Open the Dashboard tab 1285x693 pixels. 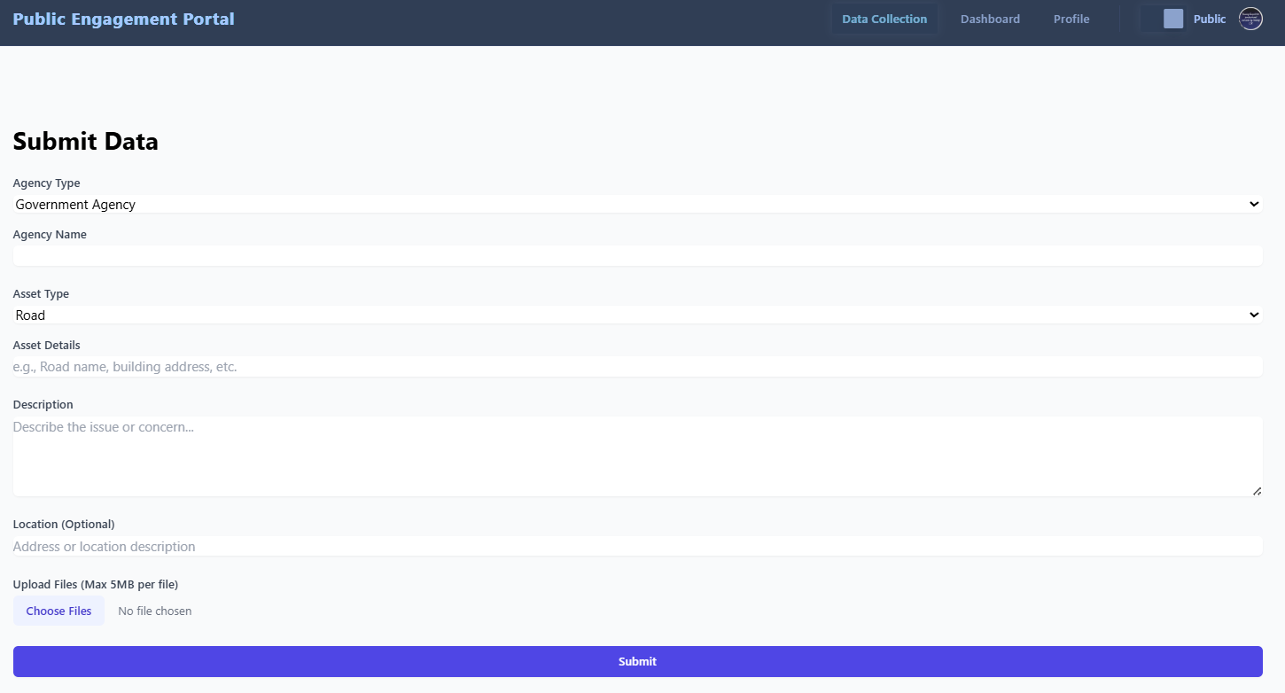(990, 19)
